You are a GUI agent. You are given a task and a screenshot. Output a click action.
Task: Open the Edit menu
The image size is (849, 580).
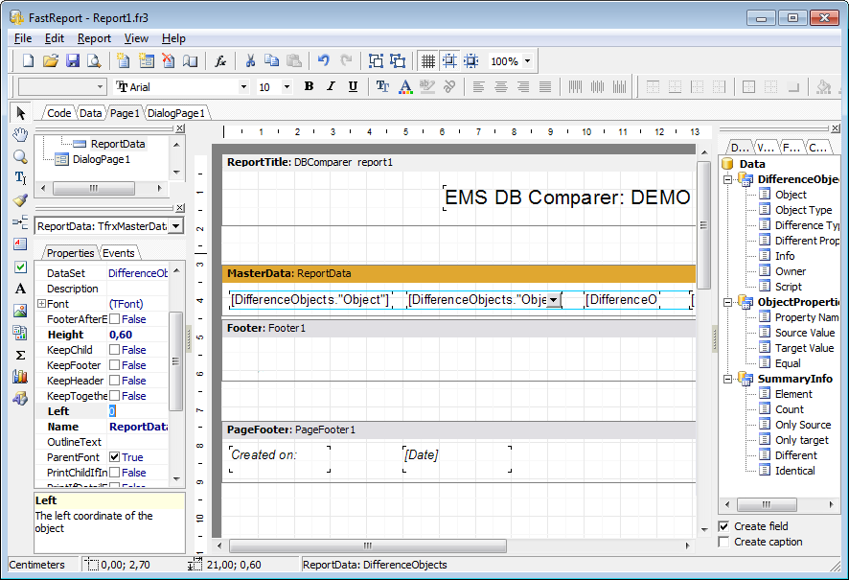pyautogui.click(x=55, y=38)
